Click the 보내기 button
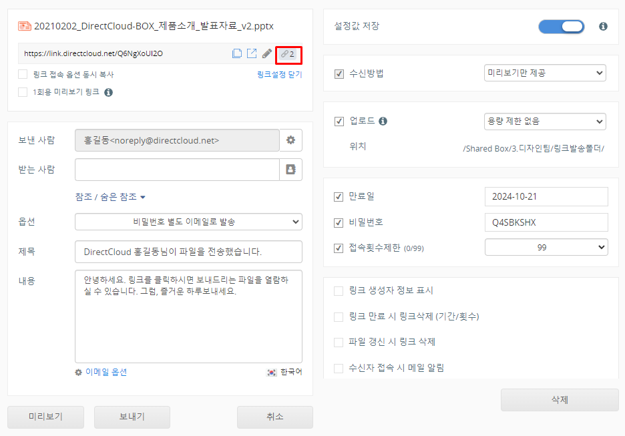Viewport: 625px width, 436px height. pos(132,417)
